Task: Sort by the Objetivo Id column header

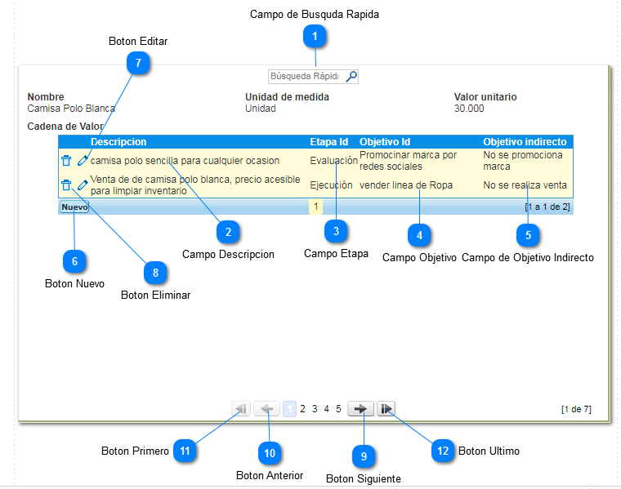Action: [x=385, y=141]
